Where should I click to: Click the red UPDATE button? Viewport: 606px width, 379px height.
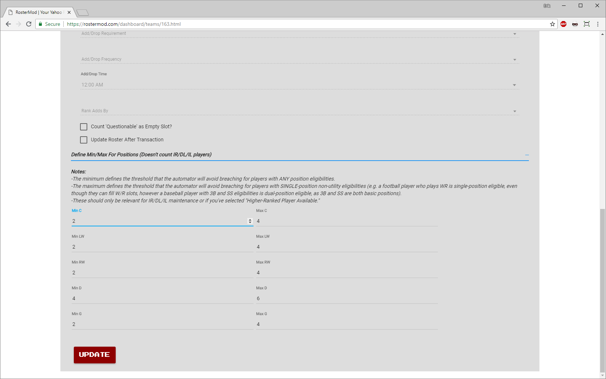95,355
